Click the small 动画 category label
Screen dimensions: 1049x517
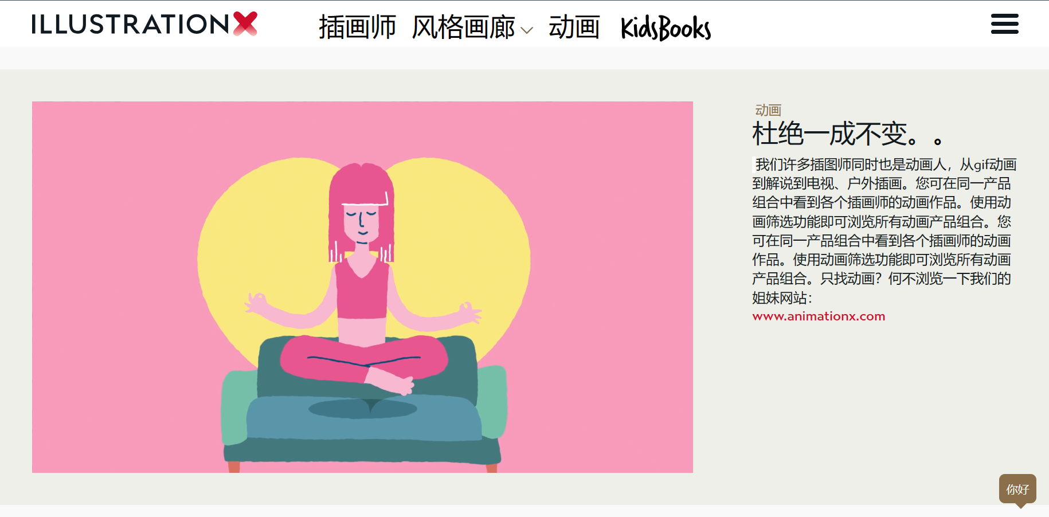pyautogui.click(x=768, y=110)
